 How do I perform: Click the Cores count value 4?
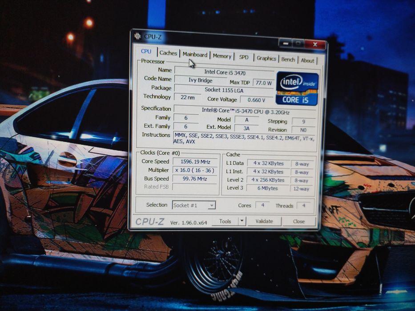click(x=262, y=205)
